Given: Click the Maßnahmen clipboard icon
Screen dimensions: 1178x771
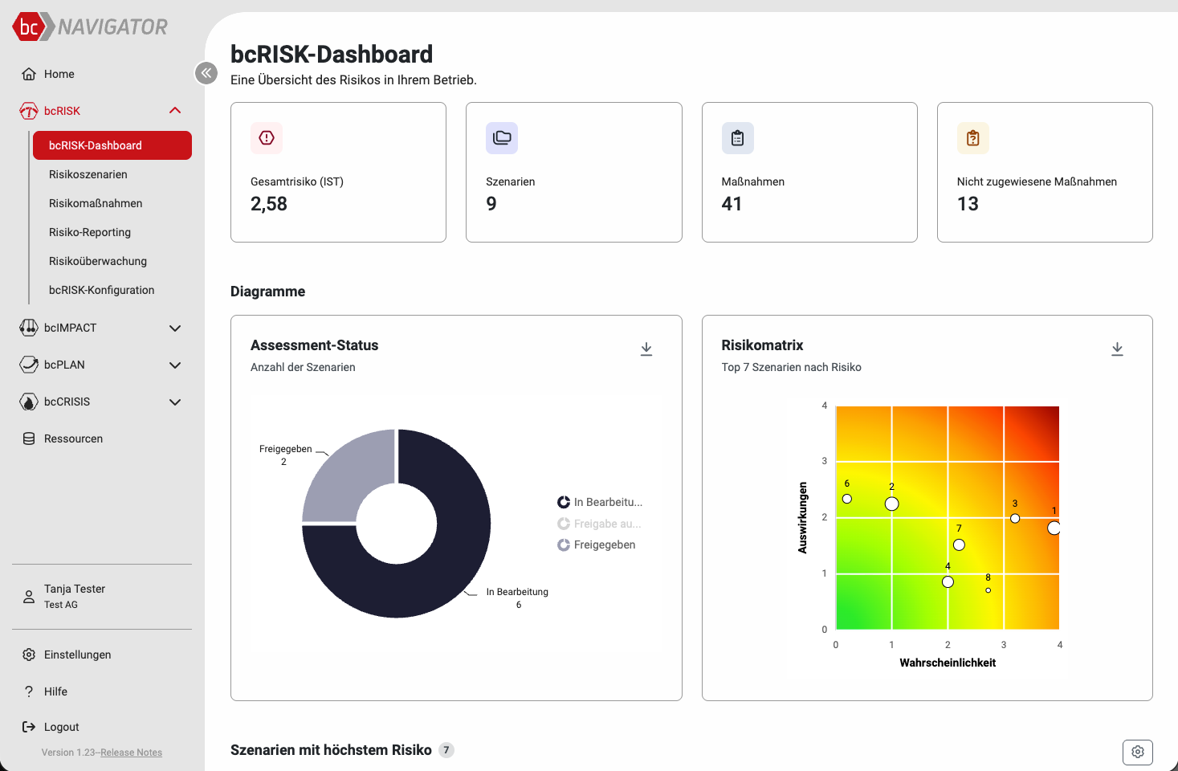Looking at the screenshot, I should tap(737, 138).
